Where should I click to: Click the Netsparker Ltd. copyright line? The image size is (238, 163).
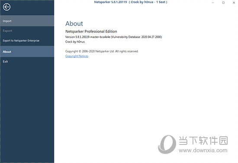102,51
